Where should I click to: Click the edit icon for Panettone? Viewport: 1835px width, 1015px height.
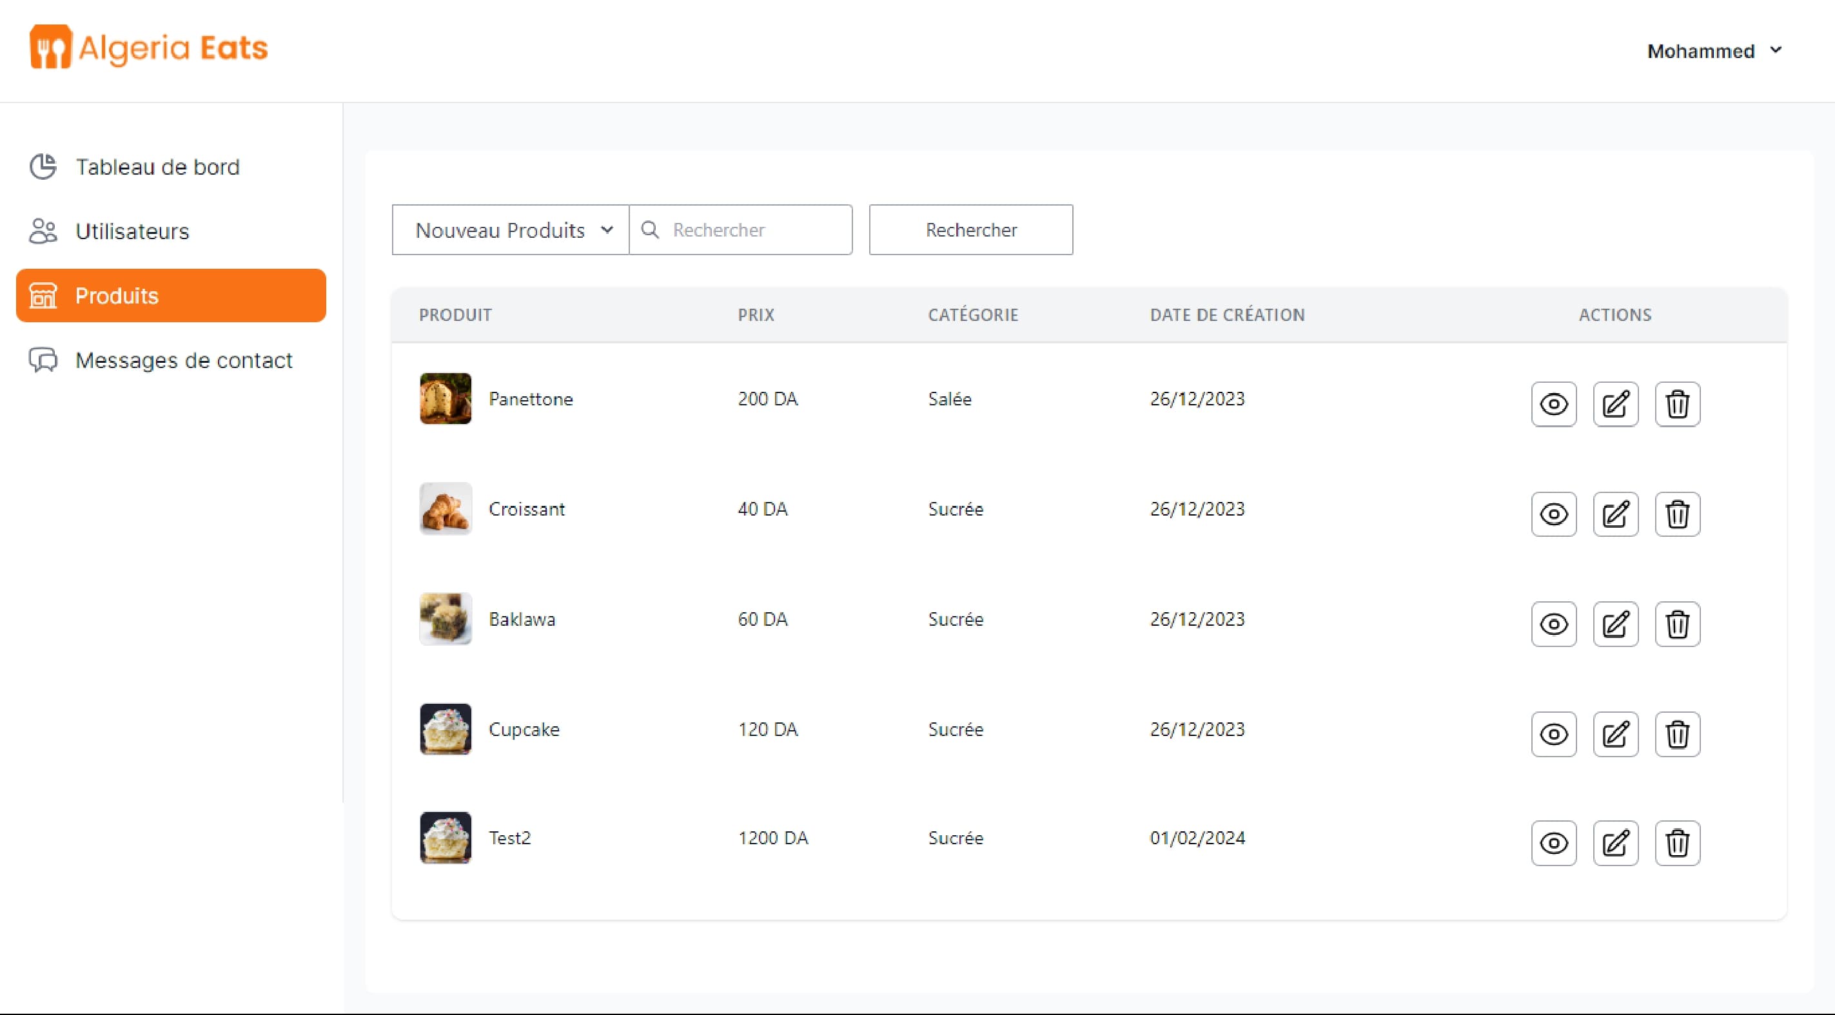click(1615, 404)
